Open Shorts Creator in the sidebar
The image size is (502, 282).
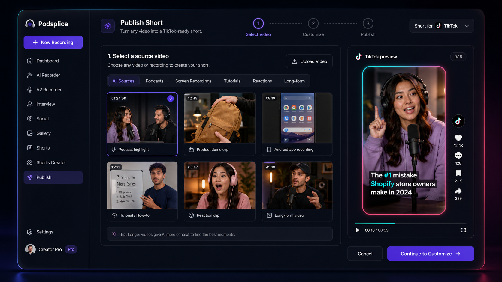[x=53, y=163]
